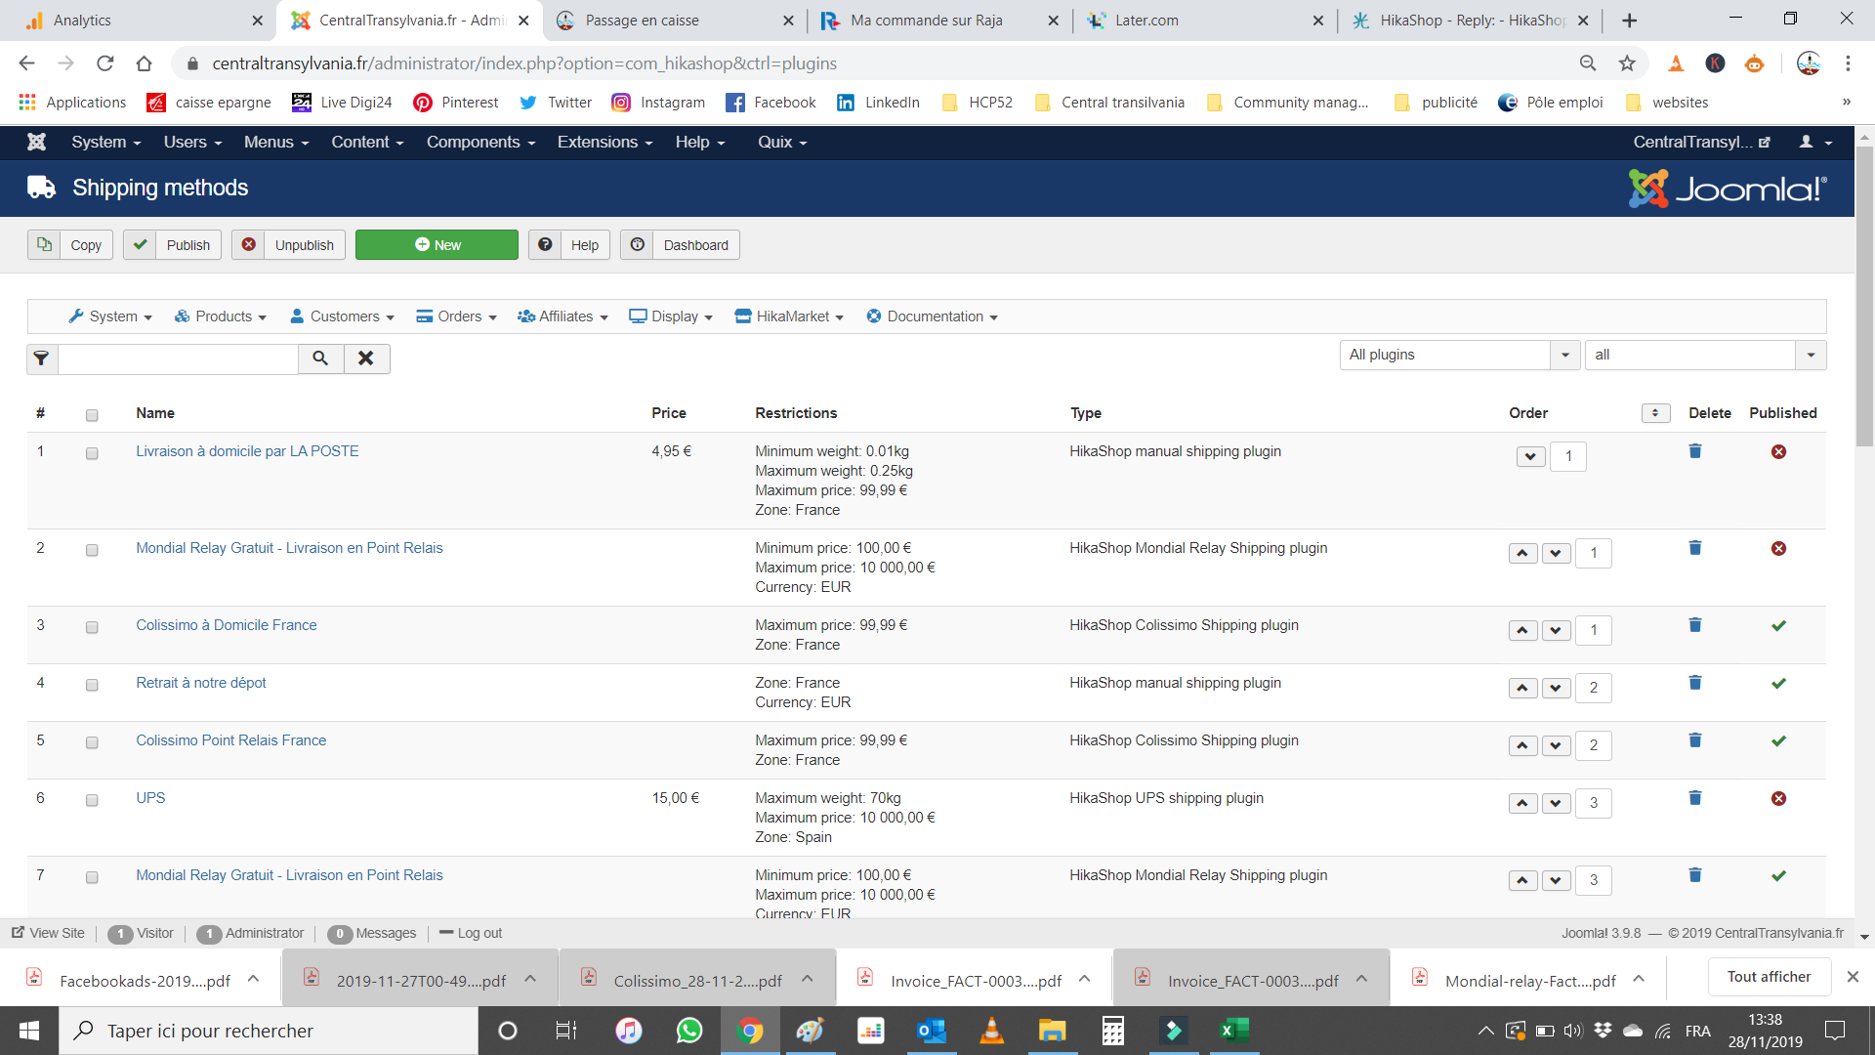Screen dimensions: 1875x1055
Task: Click the order sort icon in header
Action: (x=1655, y=413)
